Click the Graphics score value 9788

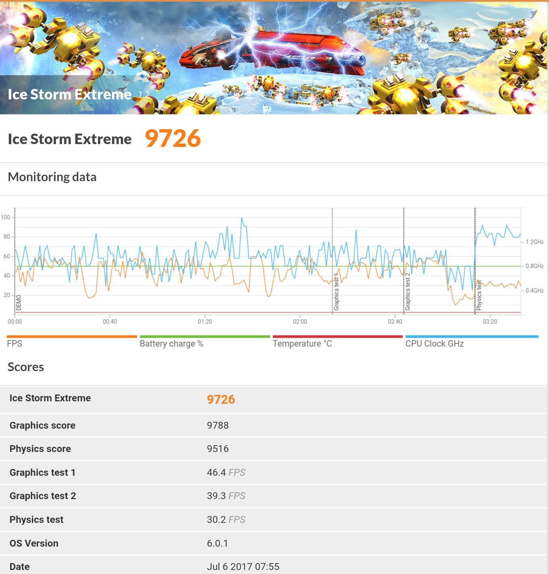(218, 425)
